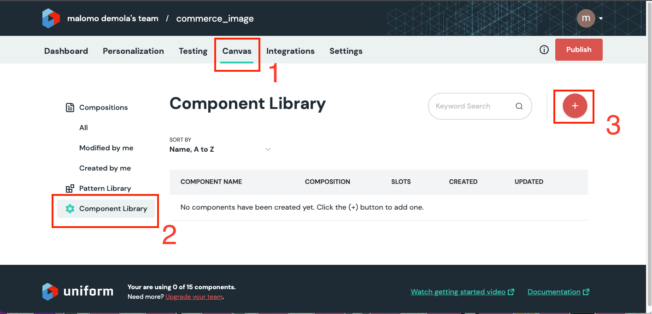Open the Integrations tab
This screenshot has width=652, height=314.
[x=290, y=51]
